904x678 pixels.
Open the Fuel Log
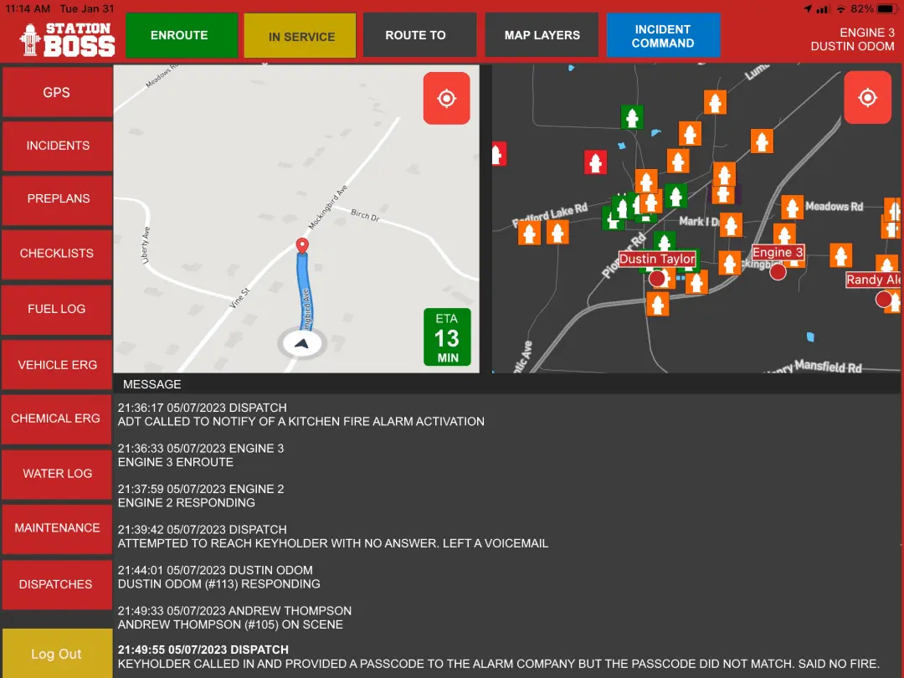tap(58, 309)
